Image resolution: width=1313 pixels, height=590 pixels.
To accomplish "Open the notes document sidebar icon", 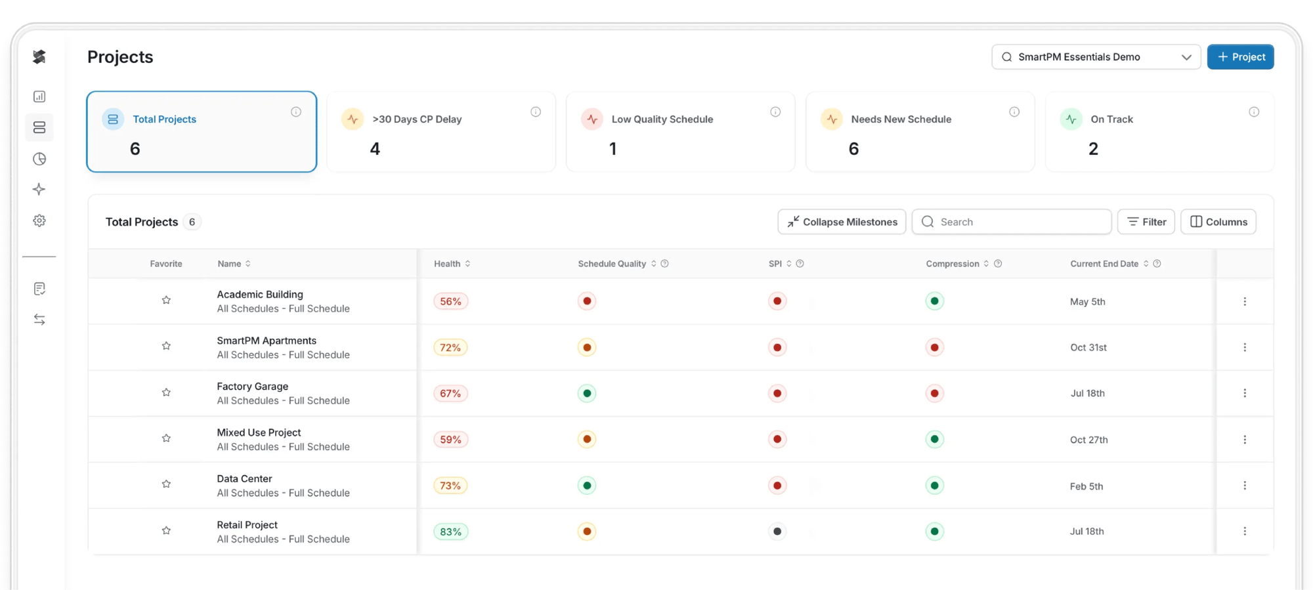I will (39, 289).
